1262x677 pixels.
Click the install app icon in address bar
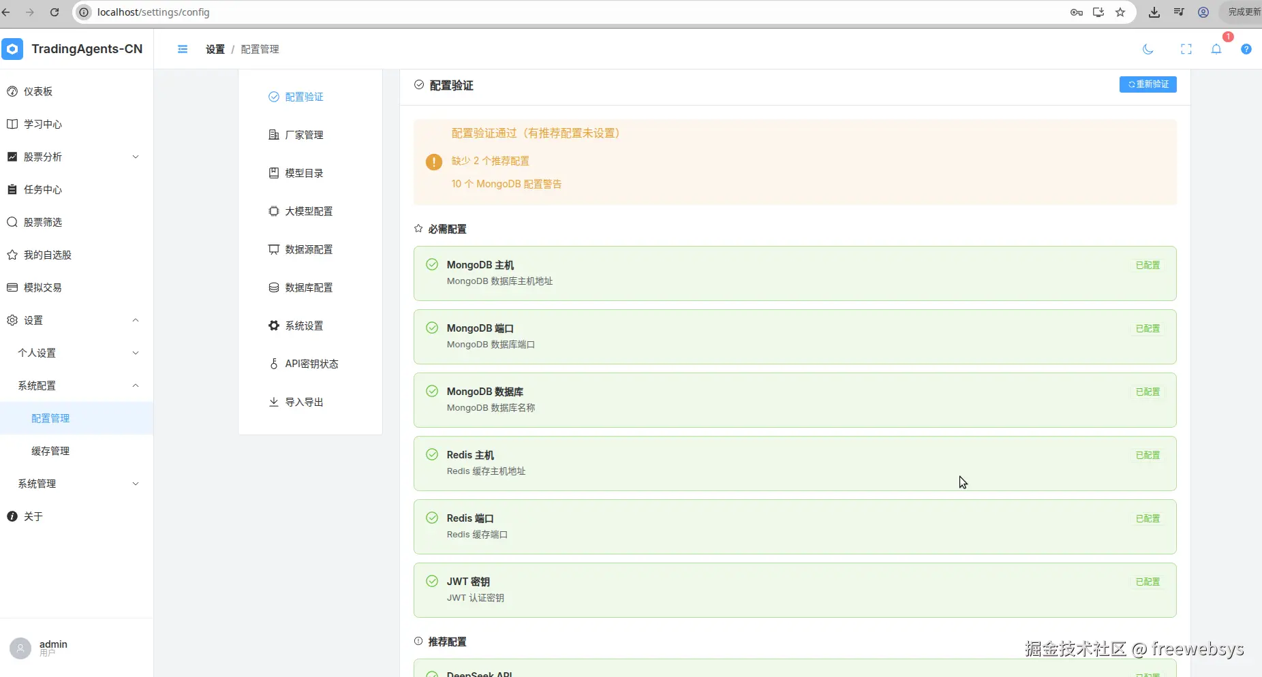click(1098, 12)
